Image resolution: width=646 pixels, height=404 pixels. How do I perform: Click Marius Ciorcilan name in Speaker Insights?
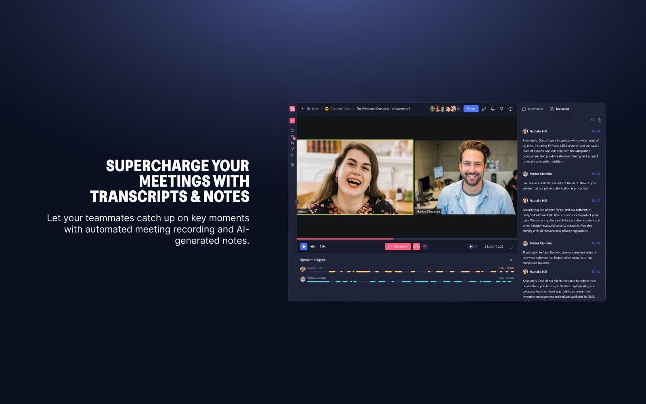point(317,278)
